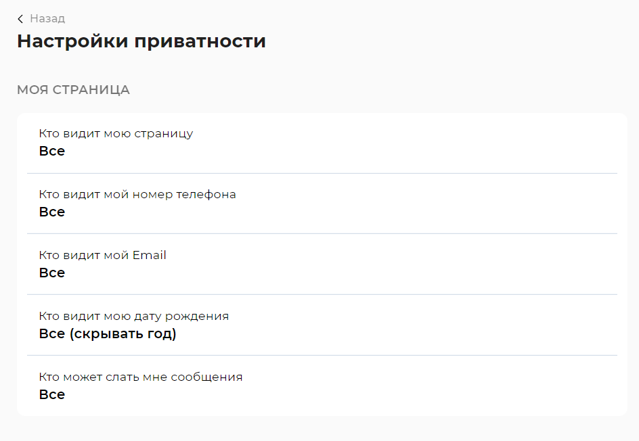Screen dimensions: 639x441
Task: Go back via the 'Назад' link
Action: pyautogui.click(x=47, y=19)
